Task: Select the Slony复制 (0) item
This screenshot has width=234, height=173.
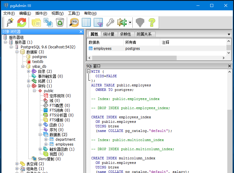Action: [49, 159]
